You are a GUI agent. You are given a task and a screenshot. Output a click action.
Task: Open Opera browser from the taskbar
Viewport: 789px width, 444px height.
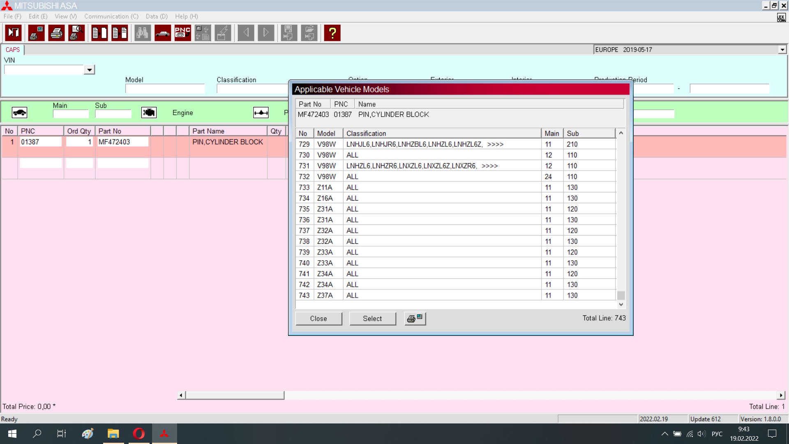coord(139,433)
